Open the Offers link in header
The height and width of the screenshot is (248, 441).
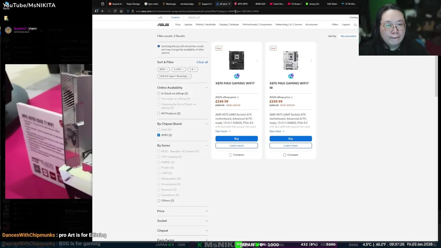click(x=335, y=24)
